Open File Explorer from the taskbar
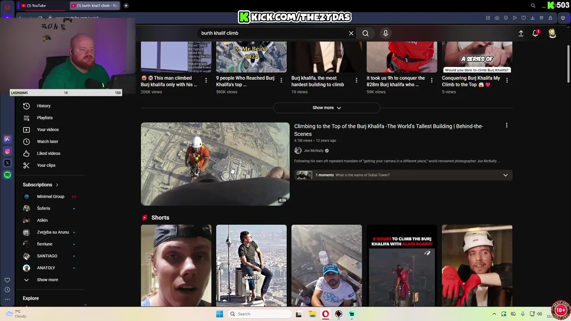The image size is (571, 321). coord(312,314)
